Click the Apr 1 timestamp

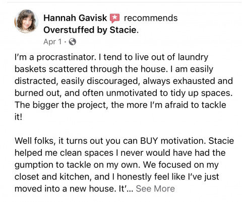pos(52,42)
